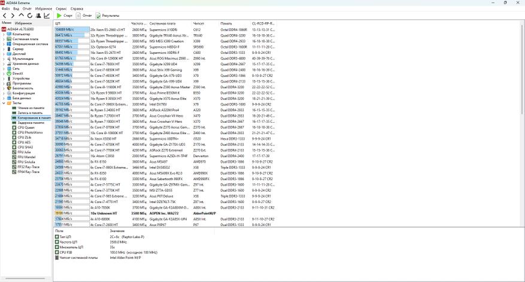Expand the Сеть node chevron
Screen dimensions: 525x282
pyautogui.click(x=4, y=69)
